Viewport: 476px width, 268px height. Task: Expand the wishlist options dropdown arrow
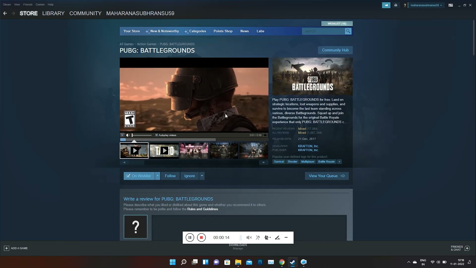click(x=158, y=176)
